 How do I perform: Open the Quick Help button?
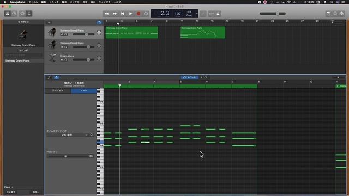14,14
